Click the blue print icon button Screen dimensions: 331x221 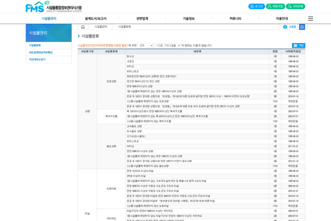(302, 27)
